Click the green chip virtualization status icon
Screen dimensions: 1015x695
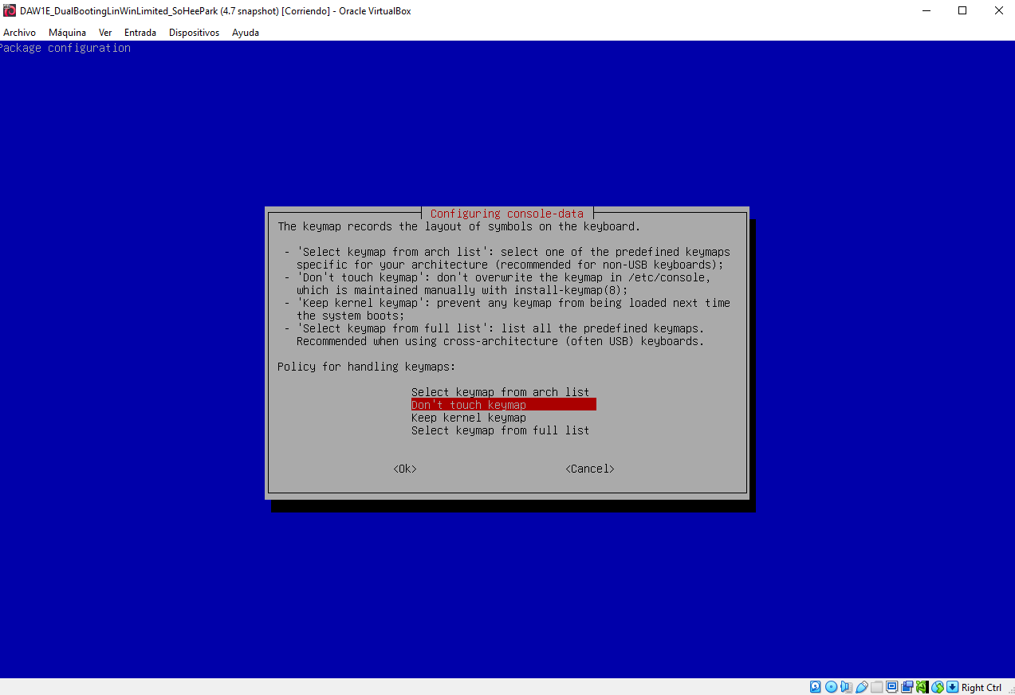[x=923, y=687]
